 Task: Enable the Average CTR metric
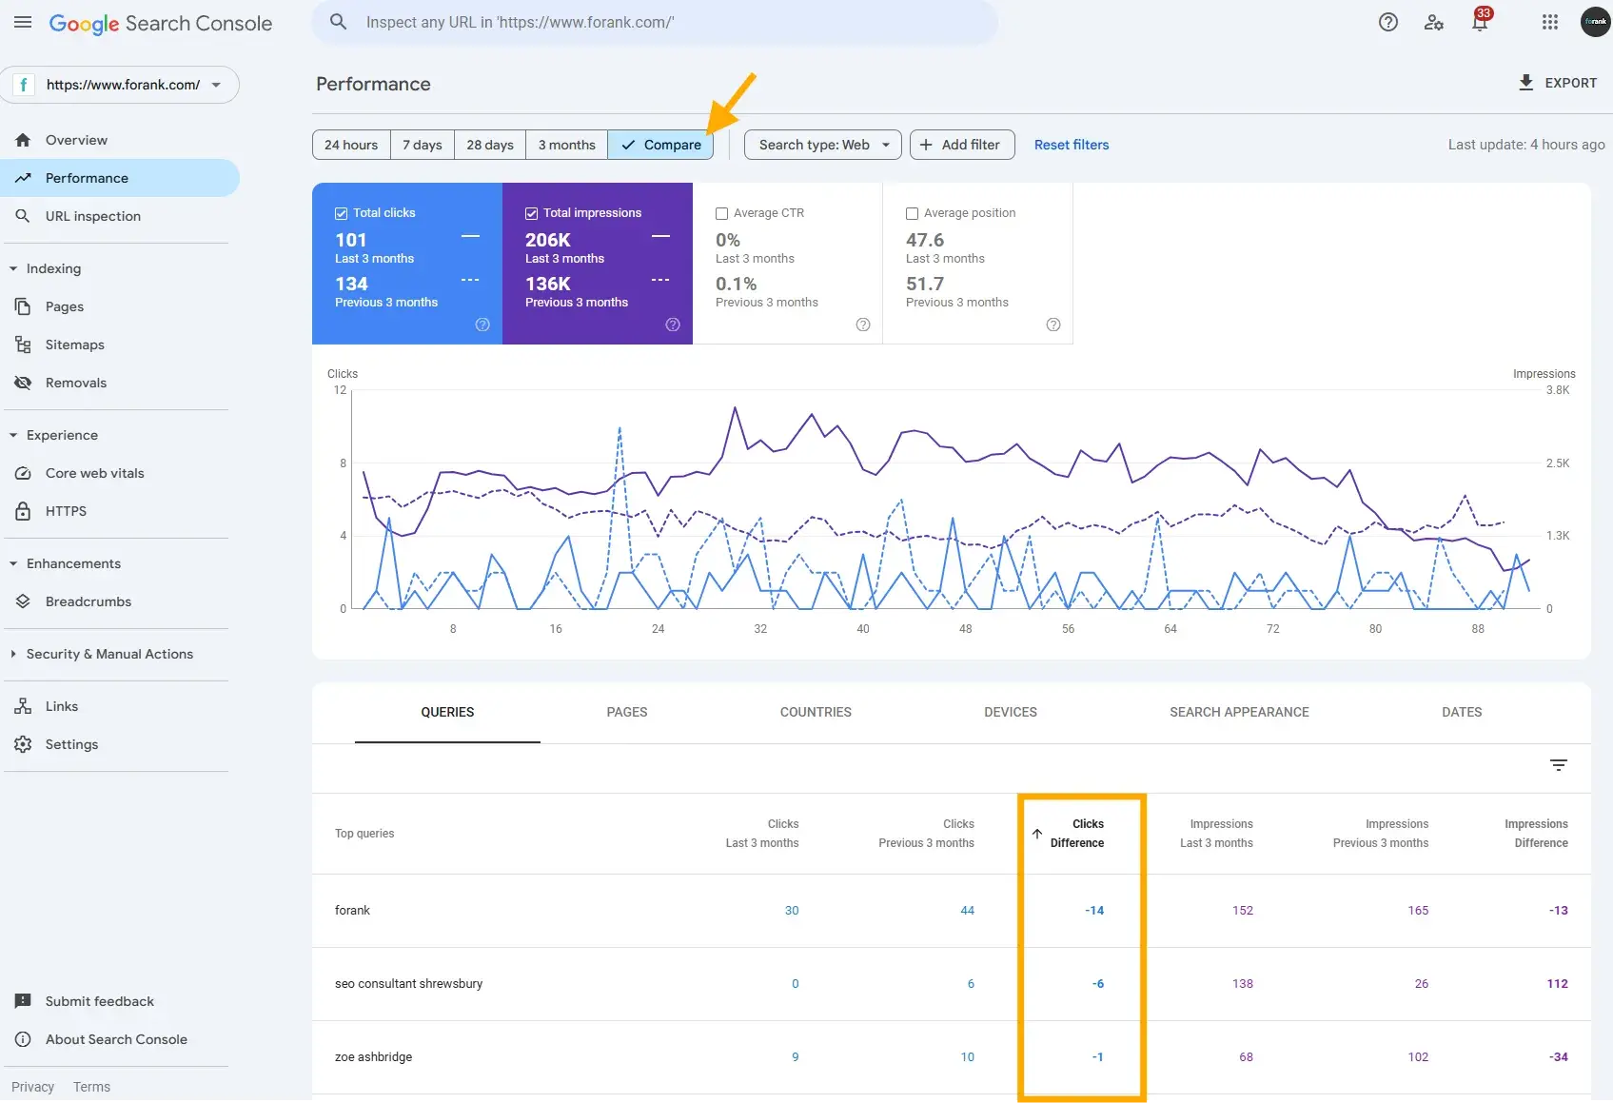click(721, 213)
